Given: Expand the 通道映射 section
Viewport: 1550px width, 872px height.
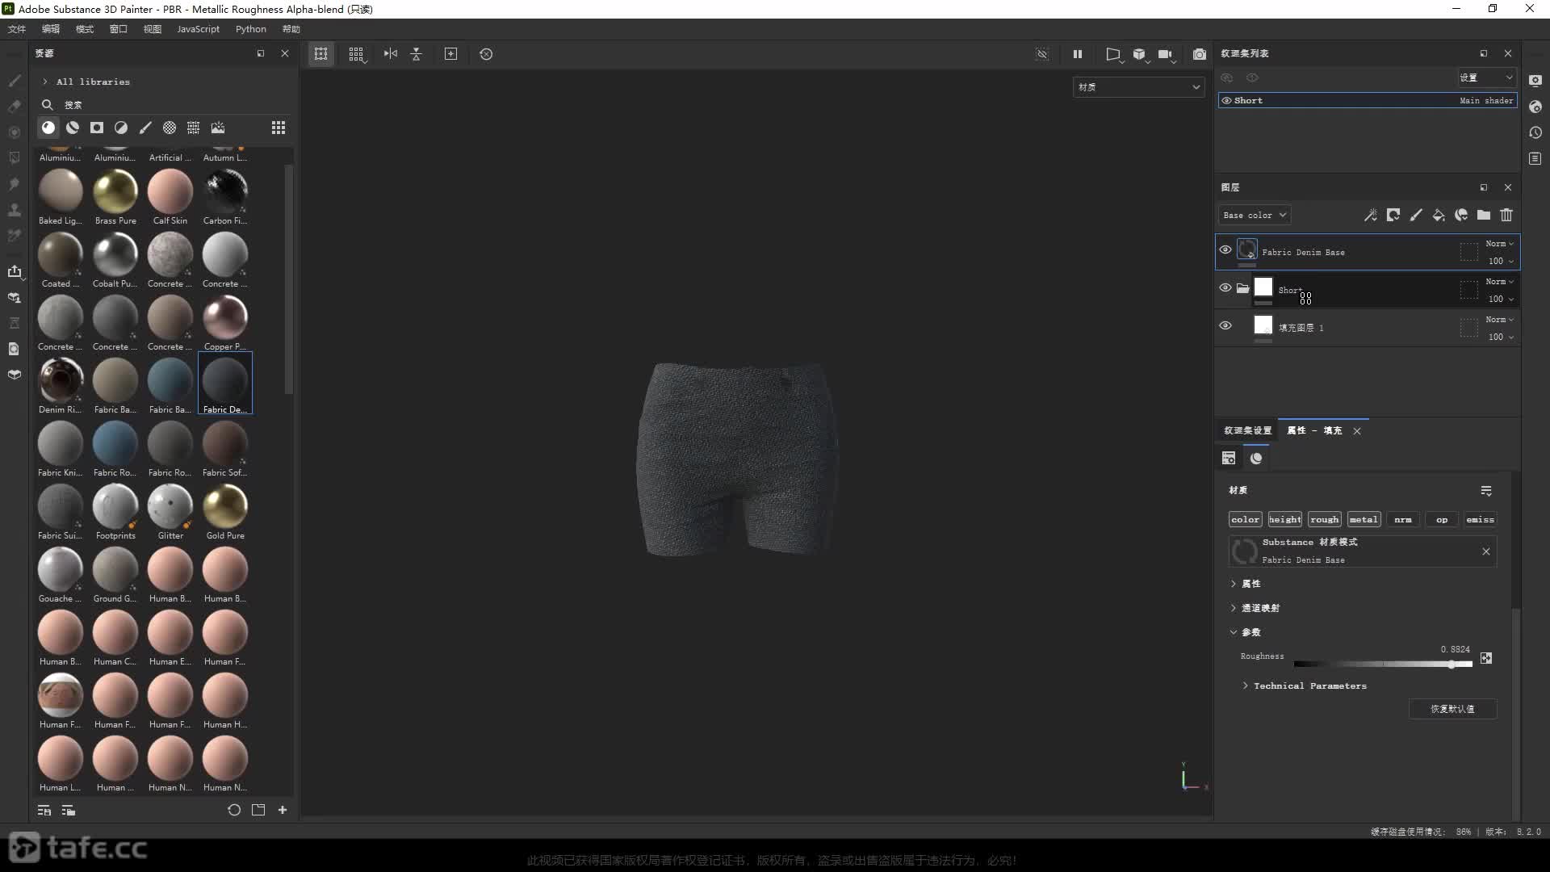Looking at the screenshot, I should [1234, 608].
